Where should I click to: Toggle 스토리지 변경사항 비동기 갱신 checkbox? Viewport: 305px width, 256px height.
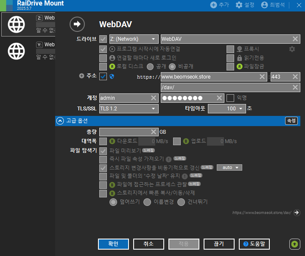click(103, 168)
